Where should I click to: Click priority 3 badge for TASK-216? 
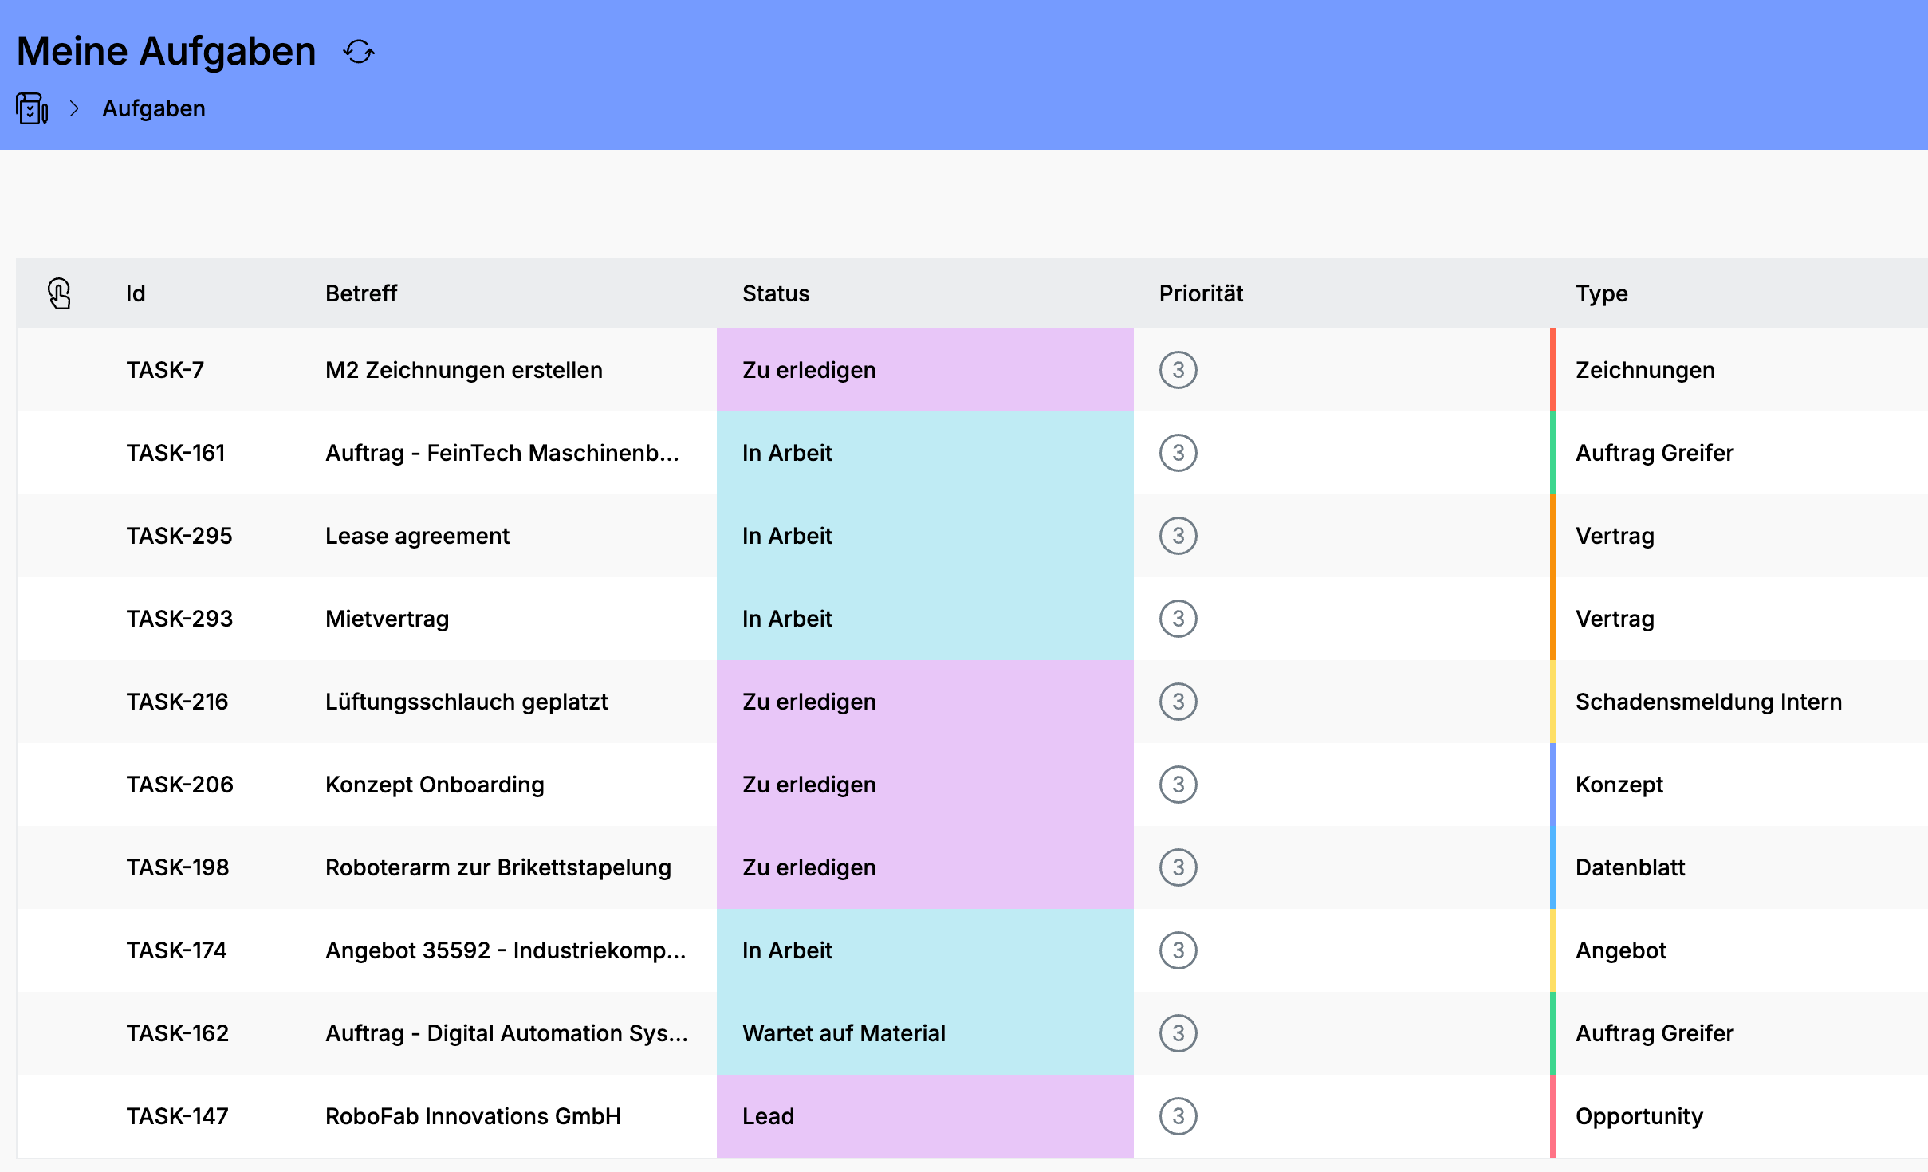tap(1178, 702)
